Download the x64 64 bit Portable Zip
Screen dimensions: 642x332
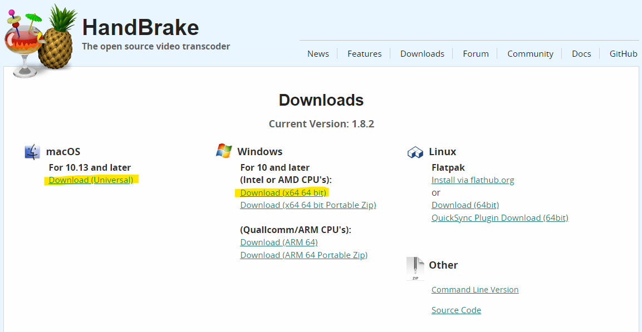click(x=308, y=205)
